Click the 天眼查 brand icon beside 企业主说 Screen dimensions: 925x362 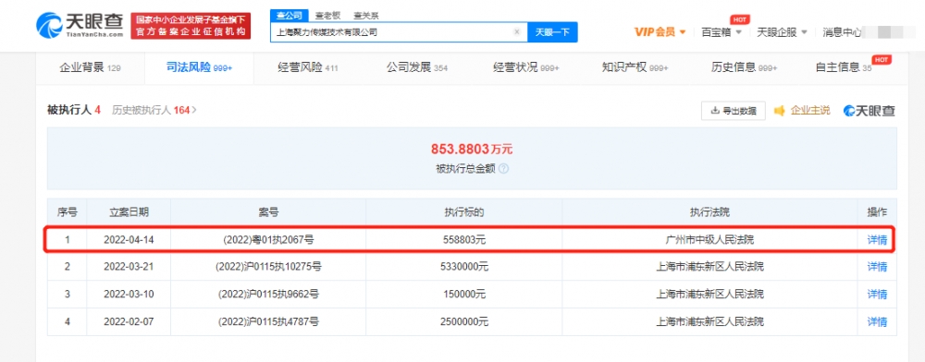(869, 111)
